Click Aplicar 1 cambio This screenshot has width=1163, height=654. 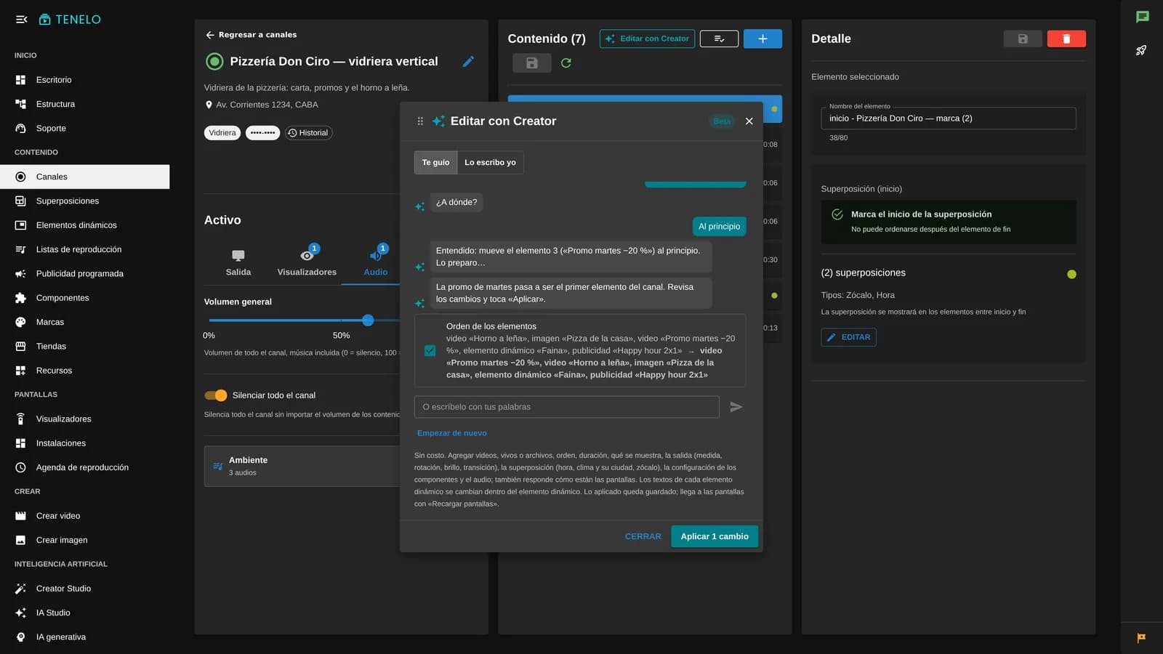pyautogui.click(x=715, y=536)
